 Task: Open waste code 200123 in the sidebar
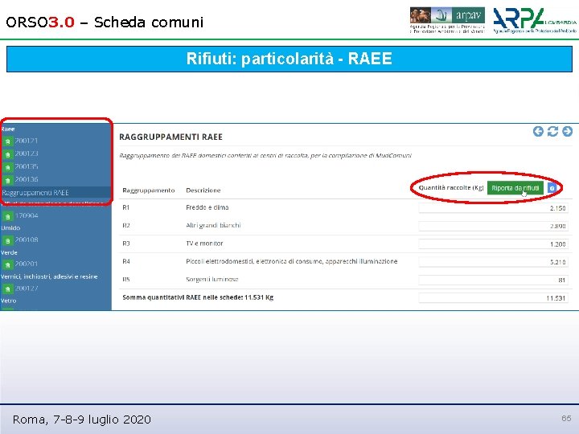tap(27, 154)
